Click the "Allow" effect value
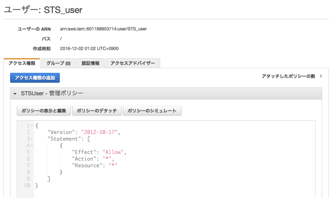 pos(113,152)
